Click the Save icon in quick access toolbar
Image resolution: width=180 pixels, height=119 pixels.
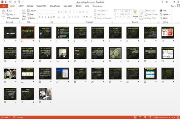[6, 2]
